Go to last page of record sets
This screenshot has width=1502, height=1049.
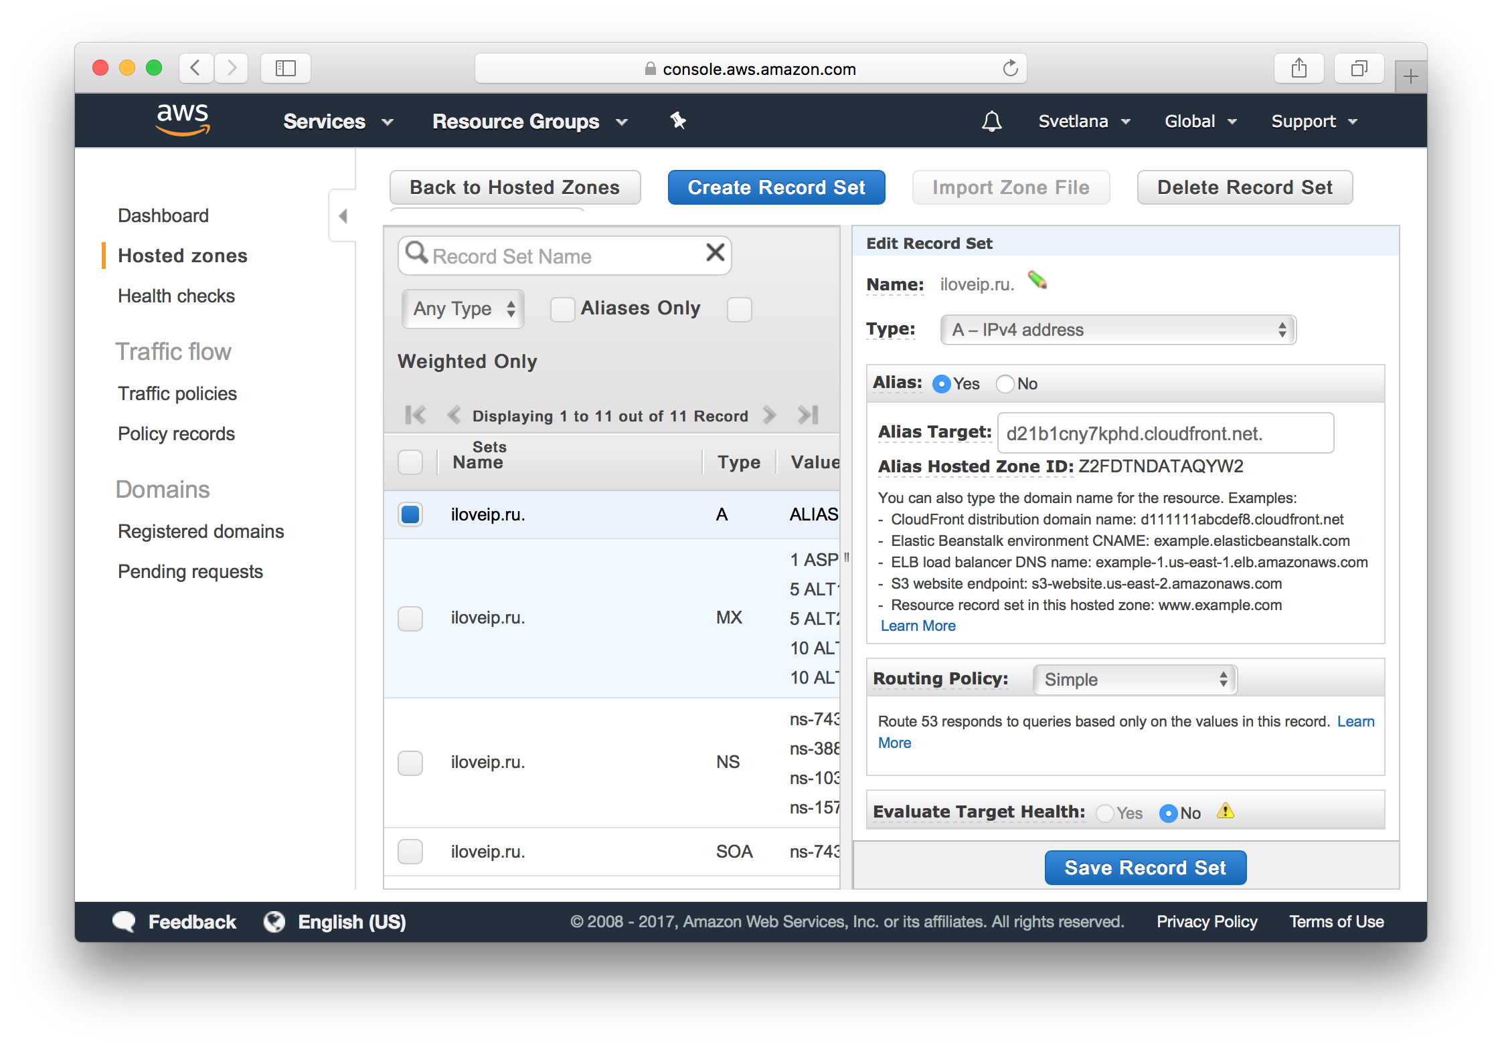click(x=808, y=415)
